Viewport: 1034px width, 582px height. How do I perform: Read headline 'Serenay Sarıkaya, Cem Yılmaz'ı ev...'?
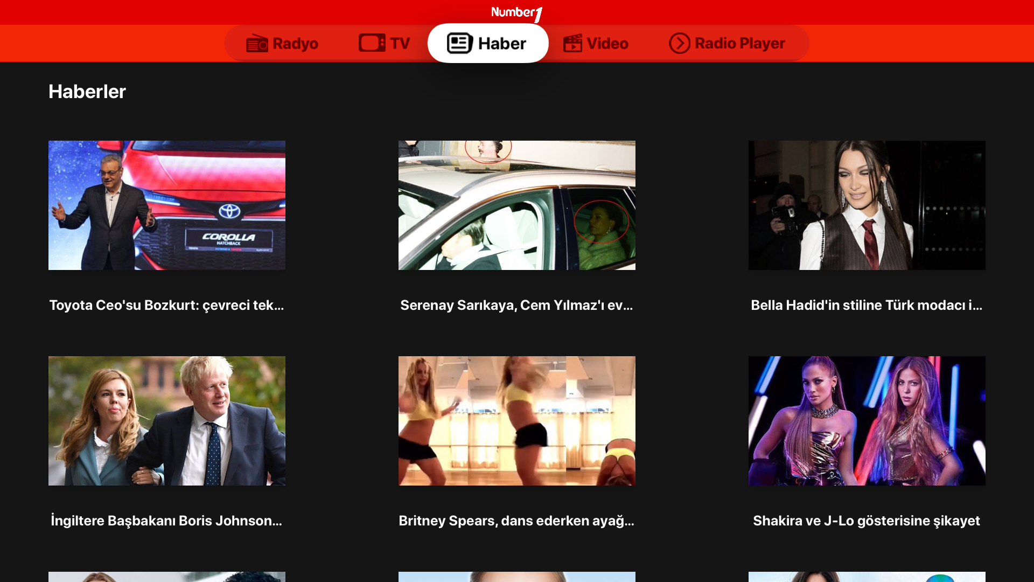click(x=516, y=306)
